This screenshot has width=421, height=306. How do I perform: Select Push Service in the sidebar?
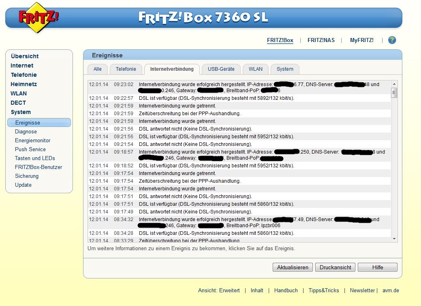pyautogui.click(x=30, y=149)
